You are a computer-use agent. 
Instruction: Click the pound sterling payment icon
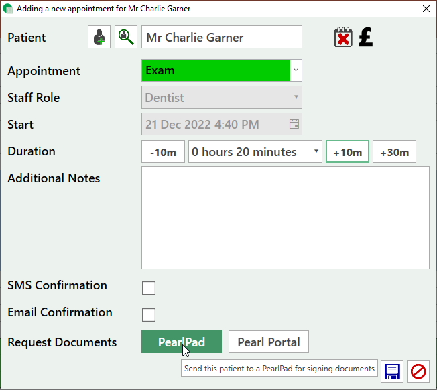[365, 37]
